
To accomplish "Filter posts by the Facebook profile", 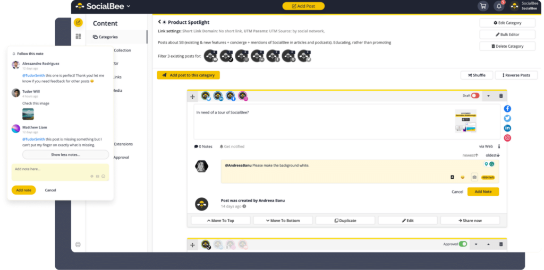I will [x=273, y=56].
